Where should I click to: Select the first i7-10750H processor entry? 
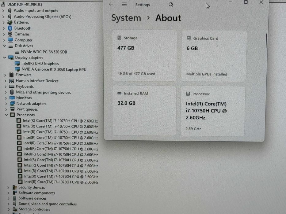pos(60,121)
